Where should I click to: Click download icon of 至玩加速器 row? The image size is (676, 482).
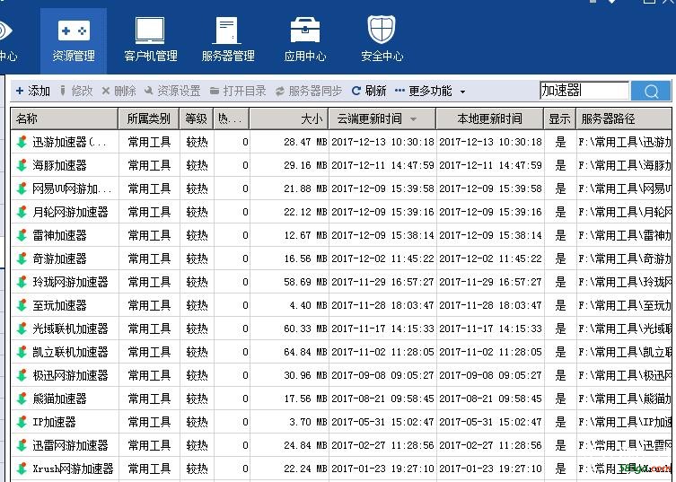tap(22, 305)
